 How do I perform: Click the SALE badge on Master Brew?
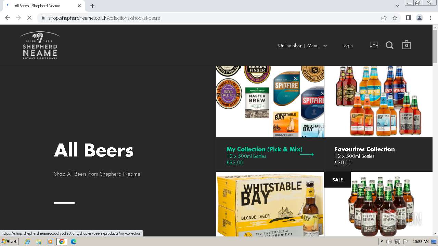pyautogui.click(x=337, y=180)
